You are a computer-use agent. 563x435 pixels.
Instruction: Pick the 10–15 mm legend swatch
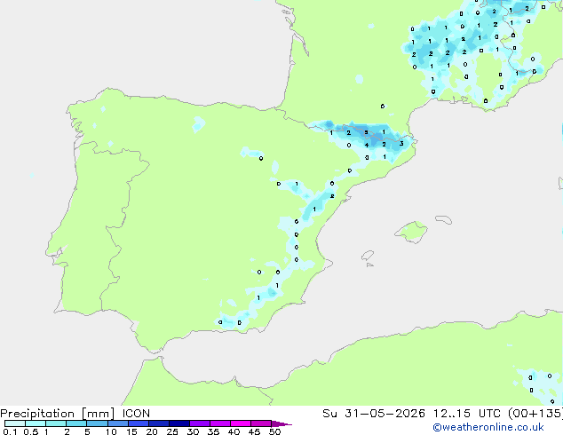click(118, 423)
